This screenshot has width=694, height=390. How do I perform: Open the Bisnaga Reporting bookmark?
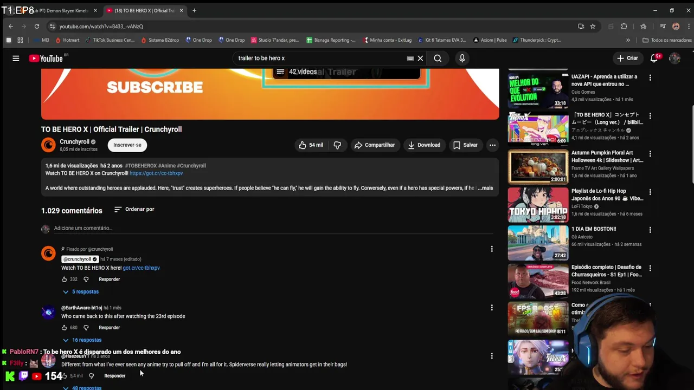point(331,40)
